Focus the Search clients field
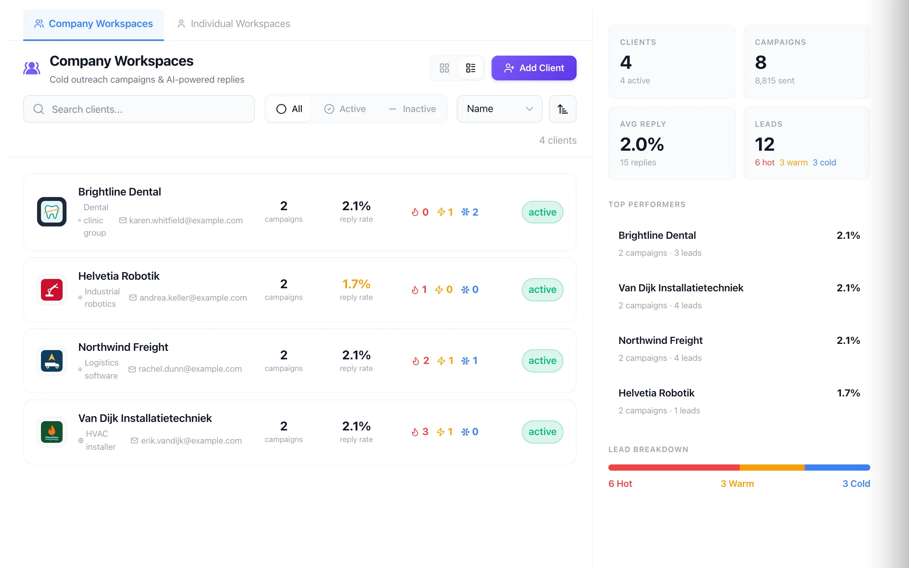Screen dimensions: 909x568 [x=139, y=109]
